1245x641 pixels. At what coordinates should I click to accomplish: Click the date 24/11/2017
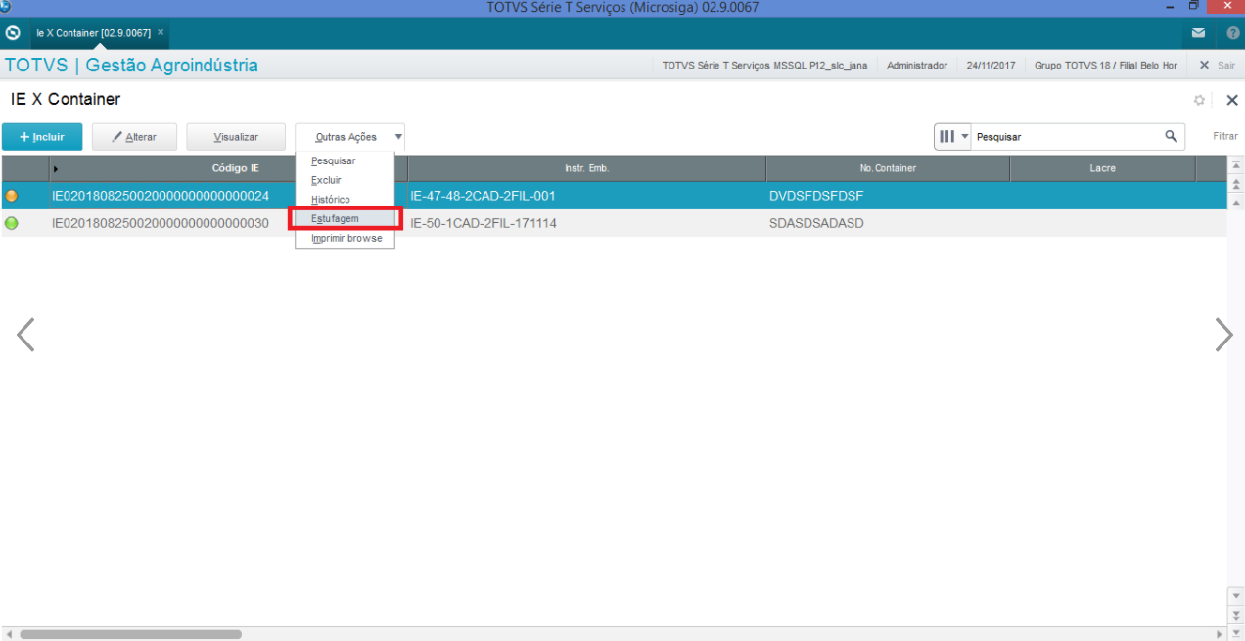click(x=991, y=66)
